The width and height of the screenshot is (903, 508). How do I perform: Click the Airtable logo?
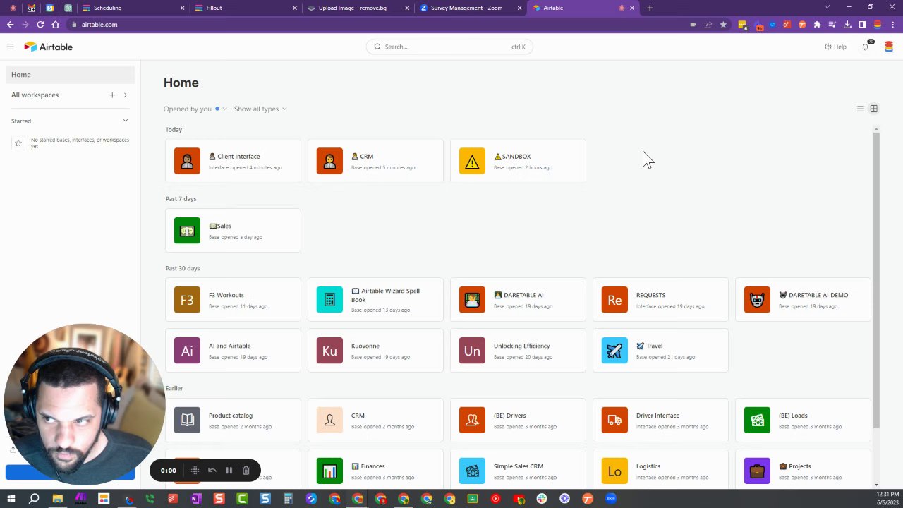pos(48,47)
